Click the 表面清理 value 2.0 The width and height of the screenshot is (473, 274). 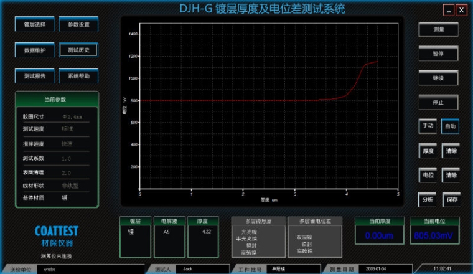pos(67,173)
